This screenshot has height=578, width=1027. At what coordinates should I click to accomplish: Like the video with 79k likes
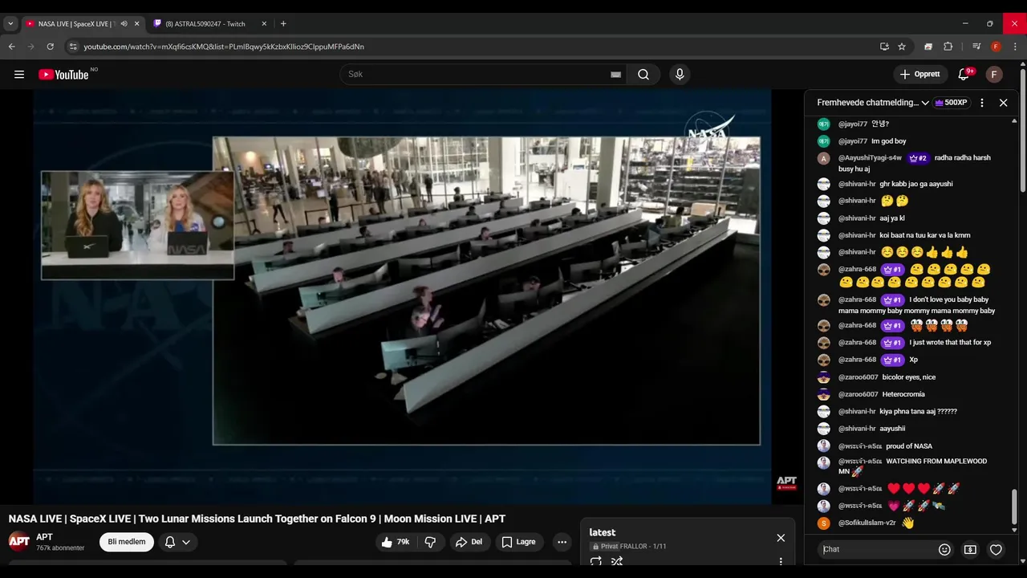396,542
